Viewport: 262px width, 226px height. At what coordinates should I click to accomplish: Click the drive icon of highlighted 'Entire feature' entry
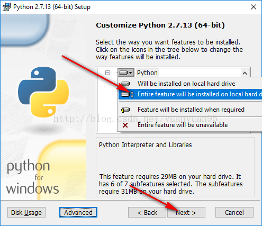pyautogui.click(x=128, y=94)
